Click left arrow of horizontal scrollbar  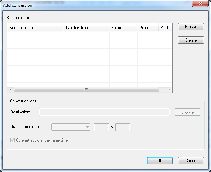[10, 89]
